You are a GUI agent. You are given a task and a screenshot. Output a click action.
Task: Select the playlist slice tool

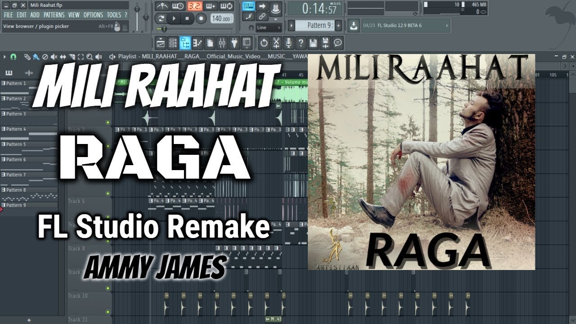click(x=72, y=57)
